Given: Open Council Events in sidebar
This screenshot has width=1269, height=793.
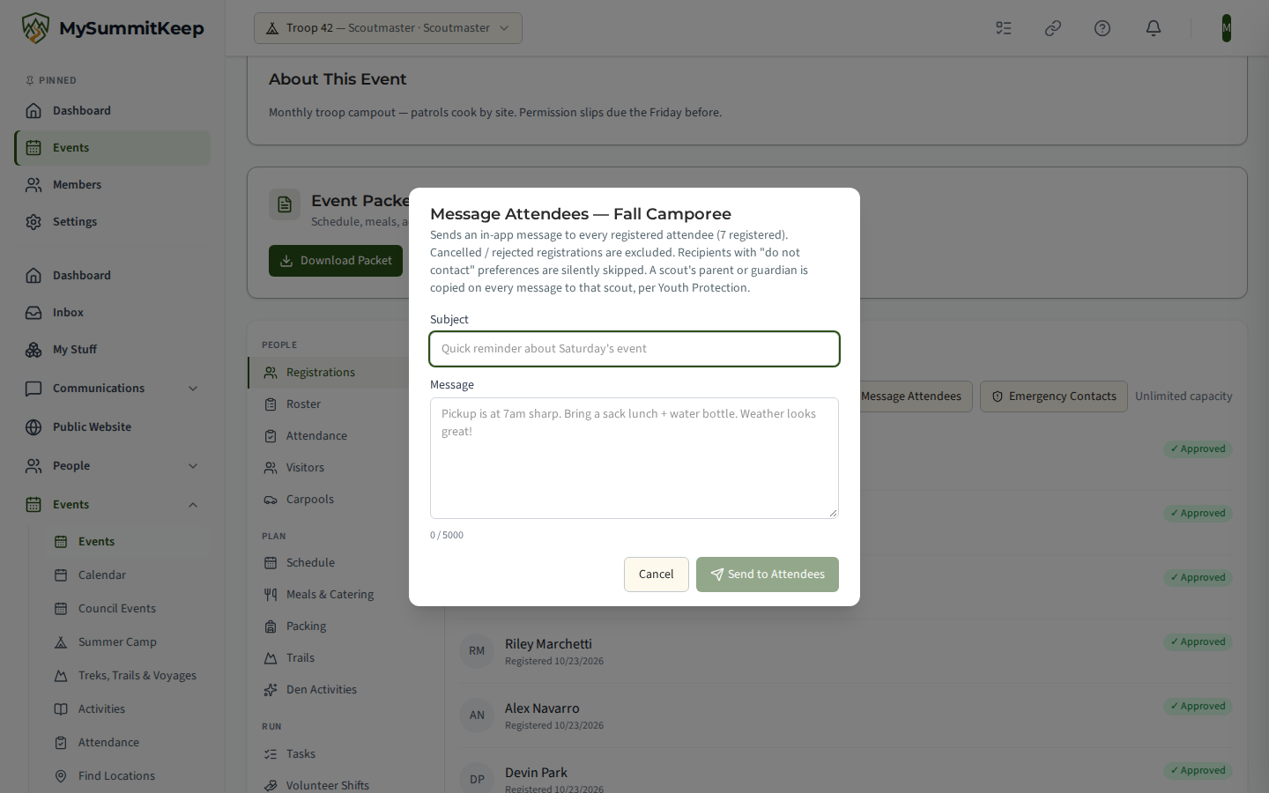Looking at the screenshot, I should click(127, 609).
